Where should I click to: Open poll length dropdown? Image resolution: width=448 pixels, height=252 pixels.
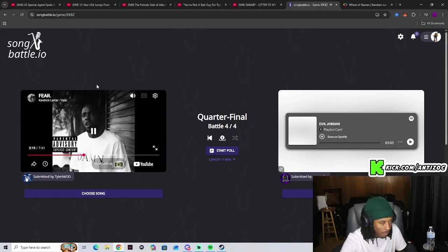[x=222, y=160]
